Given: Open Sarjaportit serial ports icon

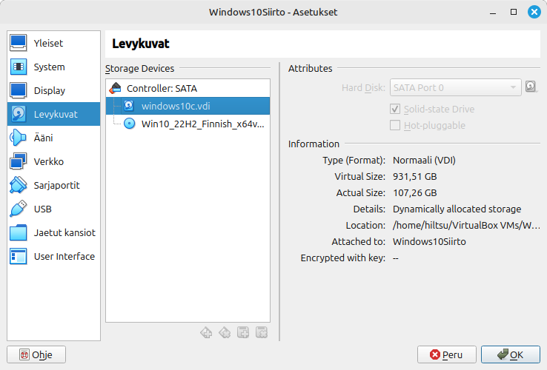Looking at the screenshot, I should (18, 185).
